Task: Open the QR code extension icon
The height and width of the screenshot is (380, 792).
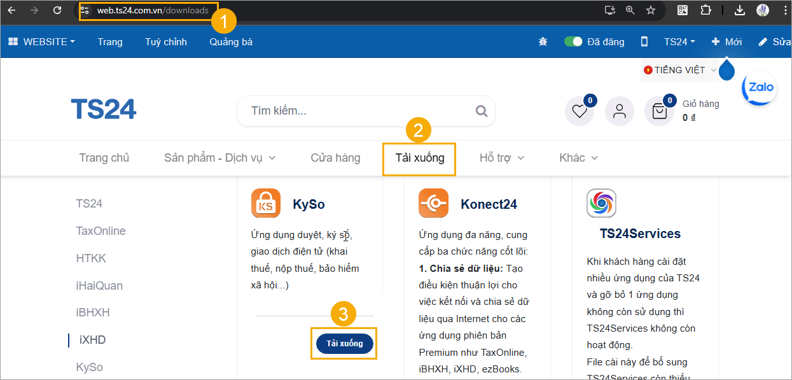Action: click(x=683, y=10)
